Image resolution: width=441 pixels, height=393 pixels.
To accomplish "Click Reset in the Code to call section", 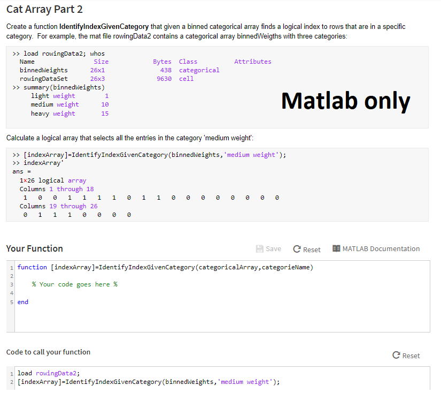I will (x=406, y=355).
